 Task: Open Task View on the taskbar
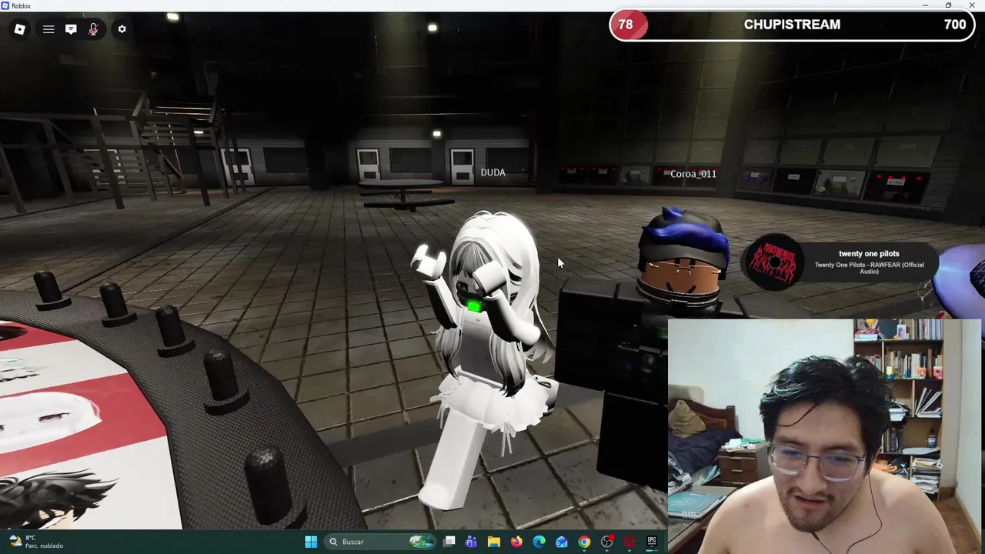point(449,542)
